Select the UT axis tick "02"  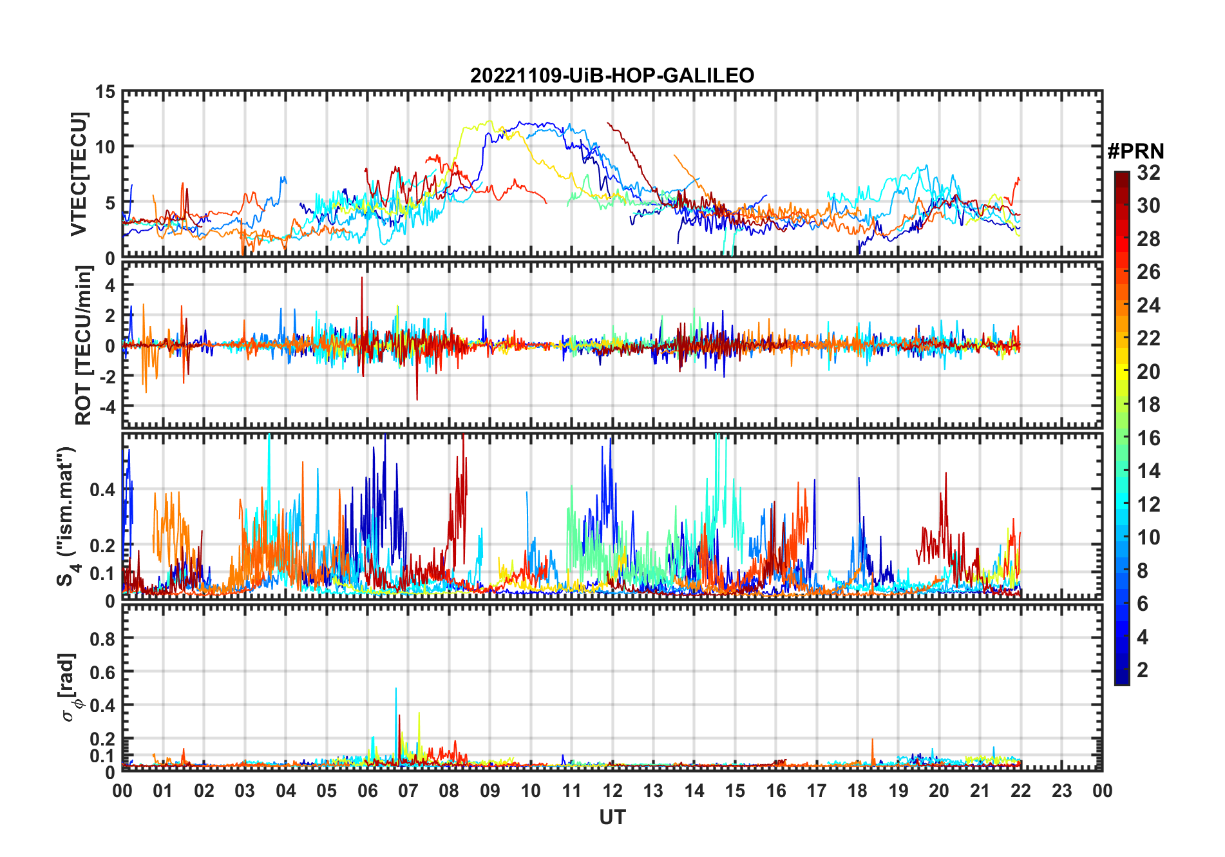204,791
